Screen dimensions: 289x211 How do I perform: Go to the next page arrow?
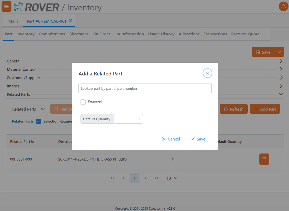coord(145,178)
